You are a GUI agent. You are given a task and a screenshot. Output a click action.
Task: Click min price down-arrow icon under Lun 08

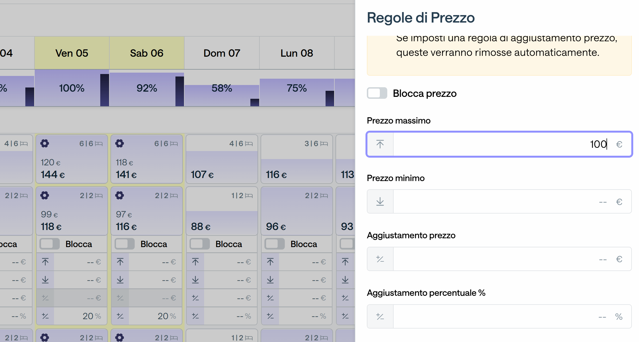(270, 280)
